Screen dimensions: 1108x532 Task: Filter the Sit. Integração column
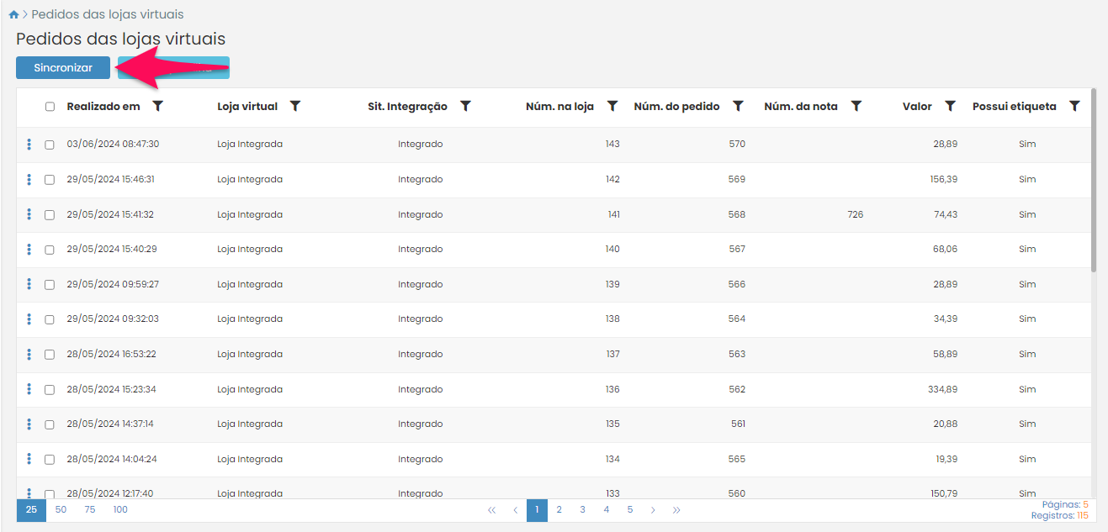(x=465, y=107)
